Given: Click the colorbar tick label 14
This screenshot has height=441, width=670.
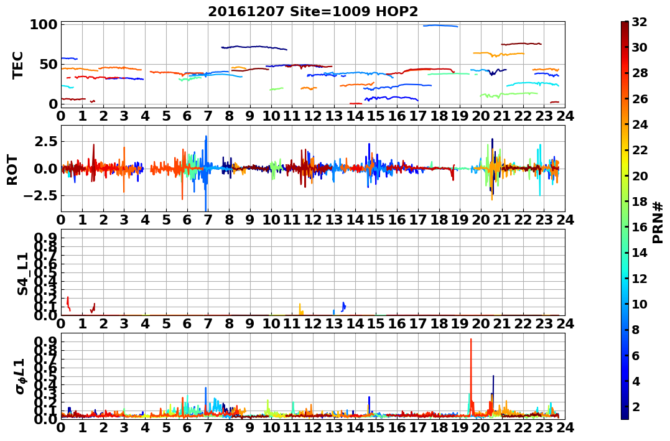Looking at the screenshot, I should click(x=640, y=253).
